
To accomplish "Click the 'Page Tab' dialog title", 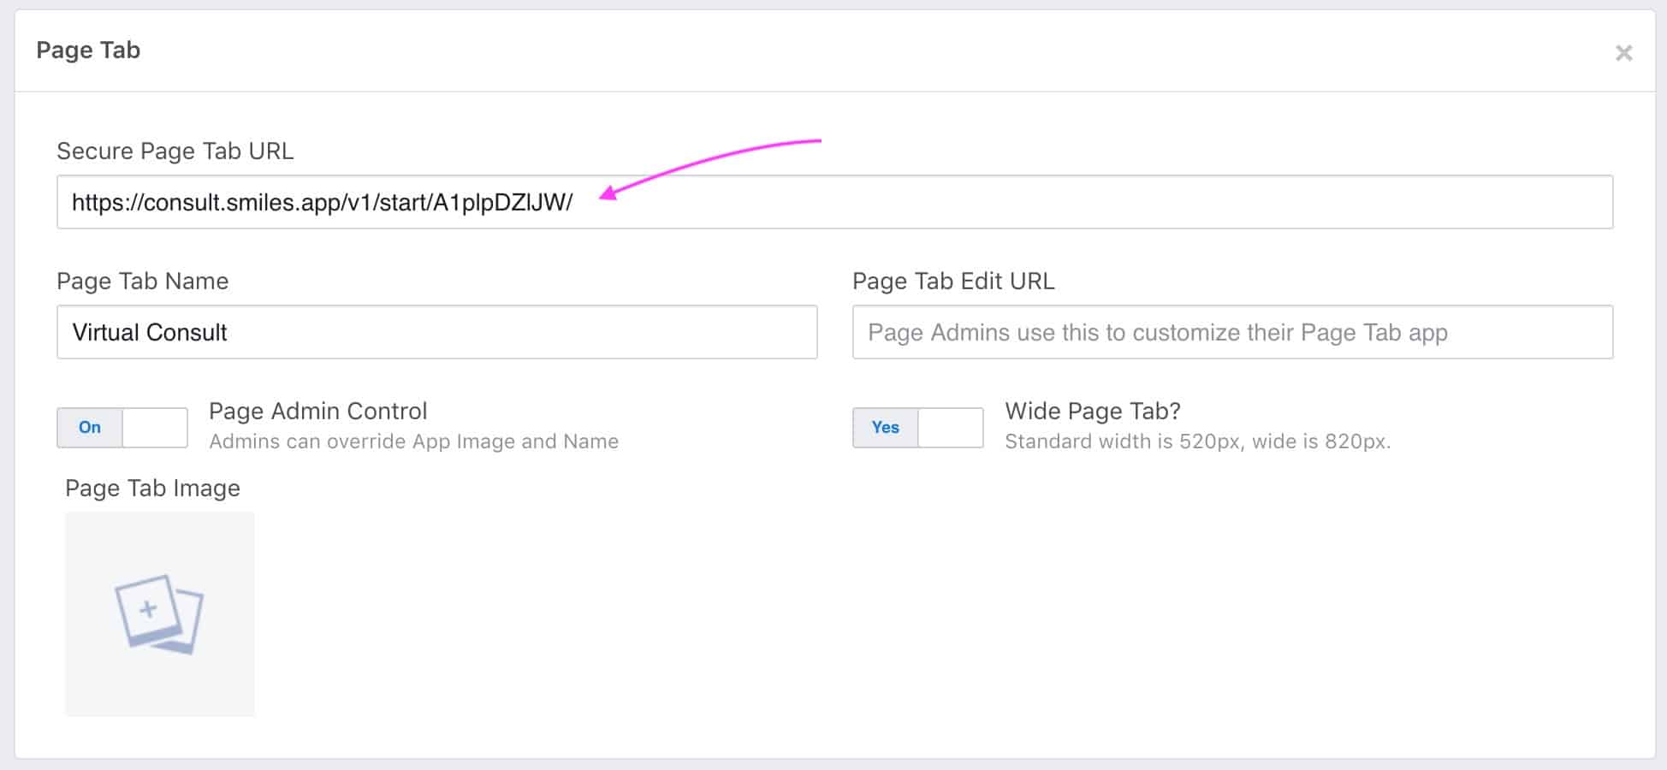I will click(x=88, y=50).
